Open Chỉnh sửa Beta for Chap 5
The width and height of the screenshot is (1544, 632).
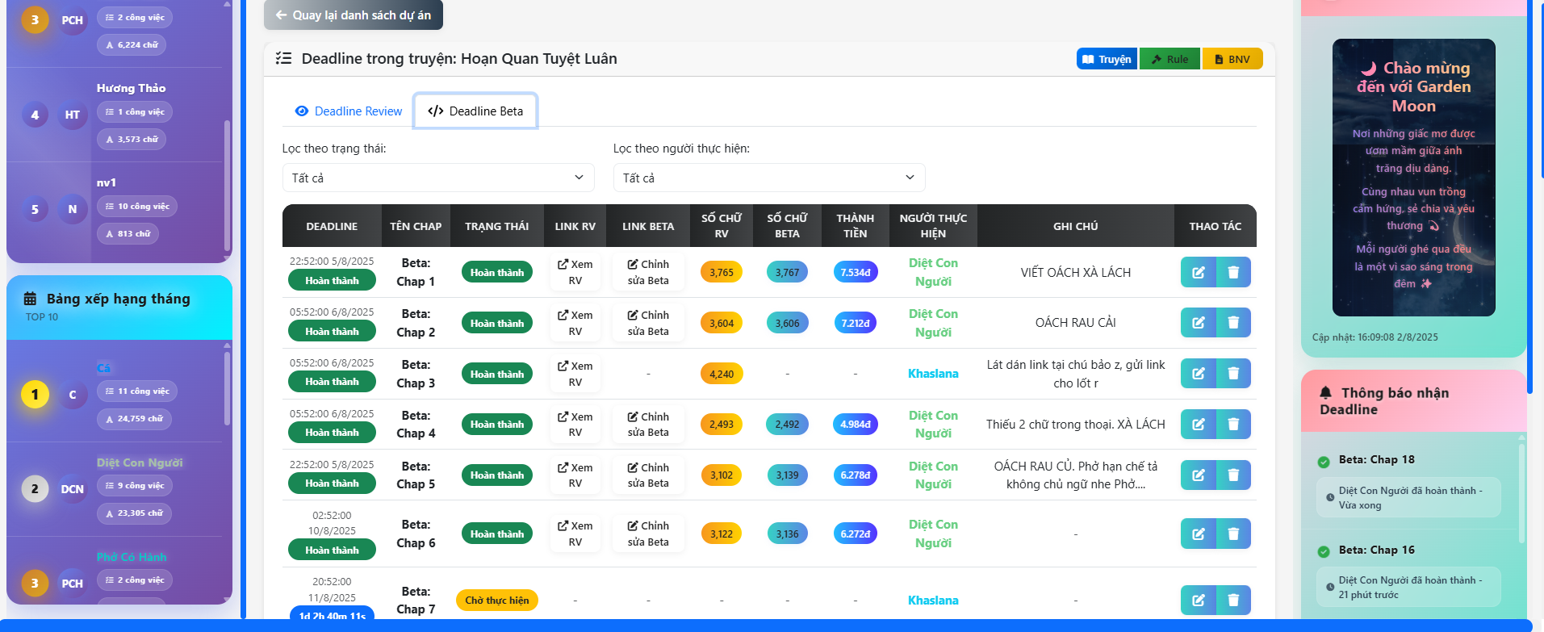[648, 475]
